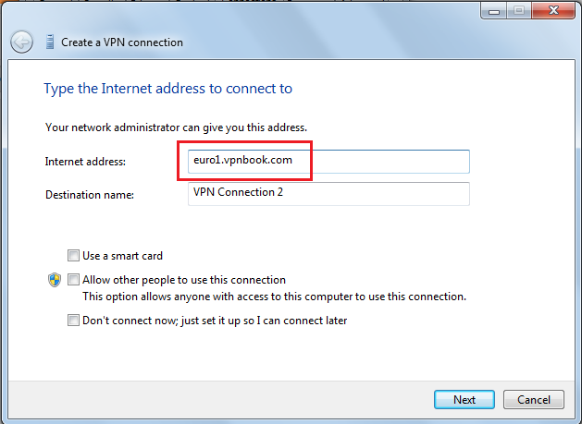Enable the Use a smart card checkbox
The width and height of the screenshot is (582, 424).
click(x=73, y=255)
